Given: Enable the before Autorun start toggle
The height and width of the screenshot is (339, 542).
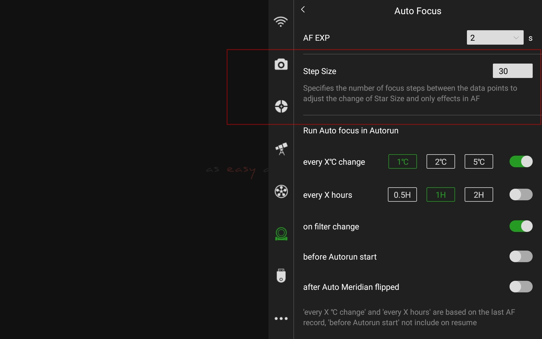Looking at the screenshot, I should click(x=521, y=257).
